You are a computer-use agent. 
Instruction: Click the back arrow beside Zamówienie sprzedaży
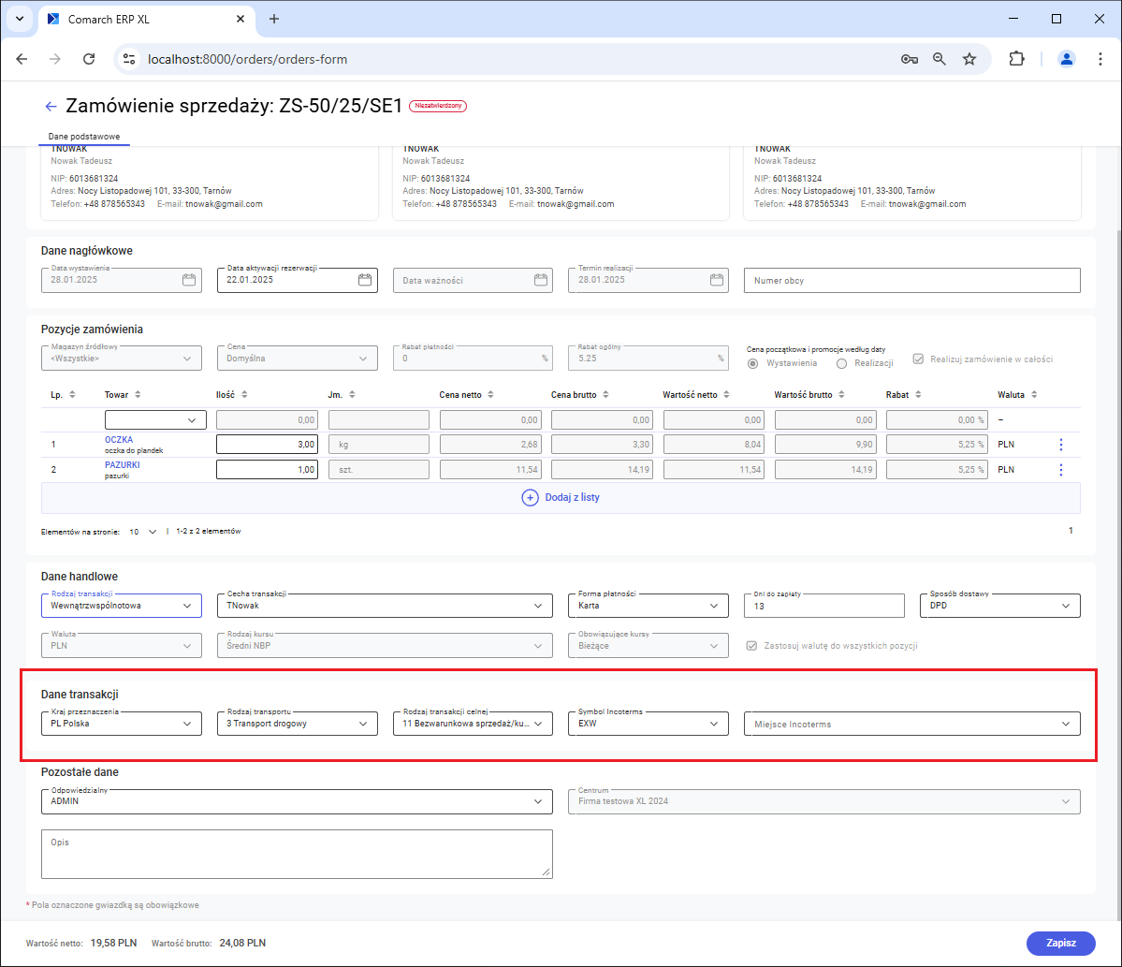click(x=51, y=107)
